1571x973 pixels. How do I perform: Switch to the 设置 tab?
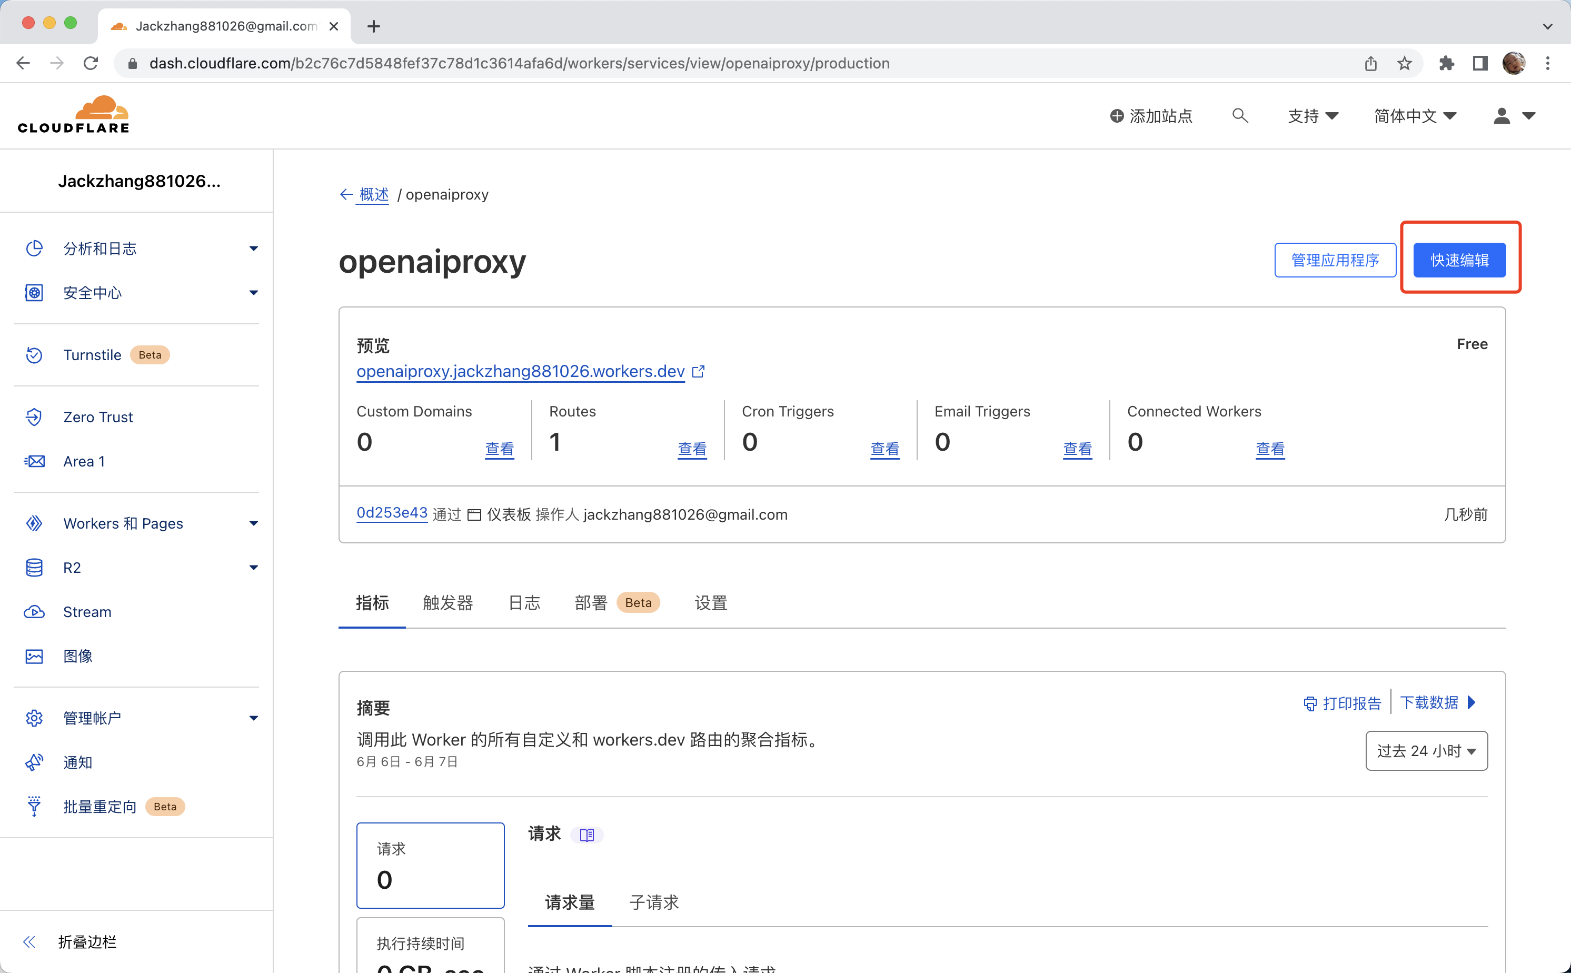[x=710, y=603]
